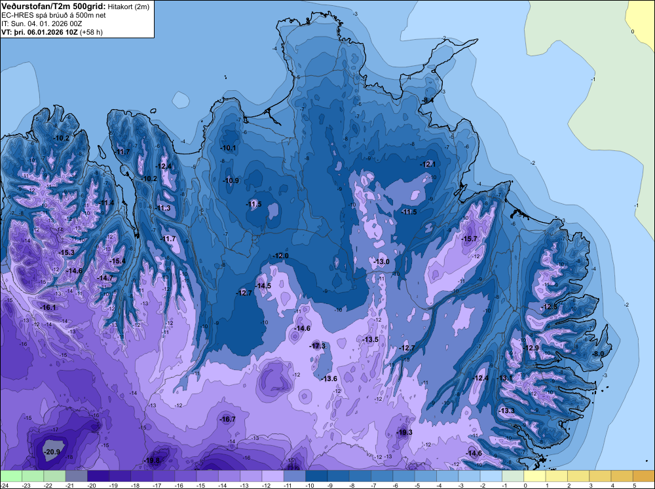Click the -13.1 temperature label
This screenshot has width=655, height=489.
click(x=504, y=378)
